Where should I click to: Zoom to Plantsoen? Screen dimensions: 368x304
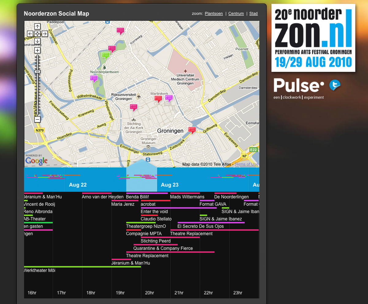[214, 13]
